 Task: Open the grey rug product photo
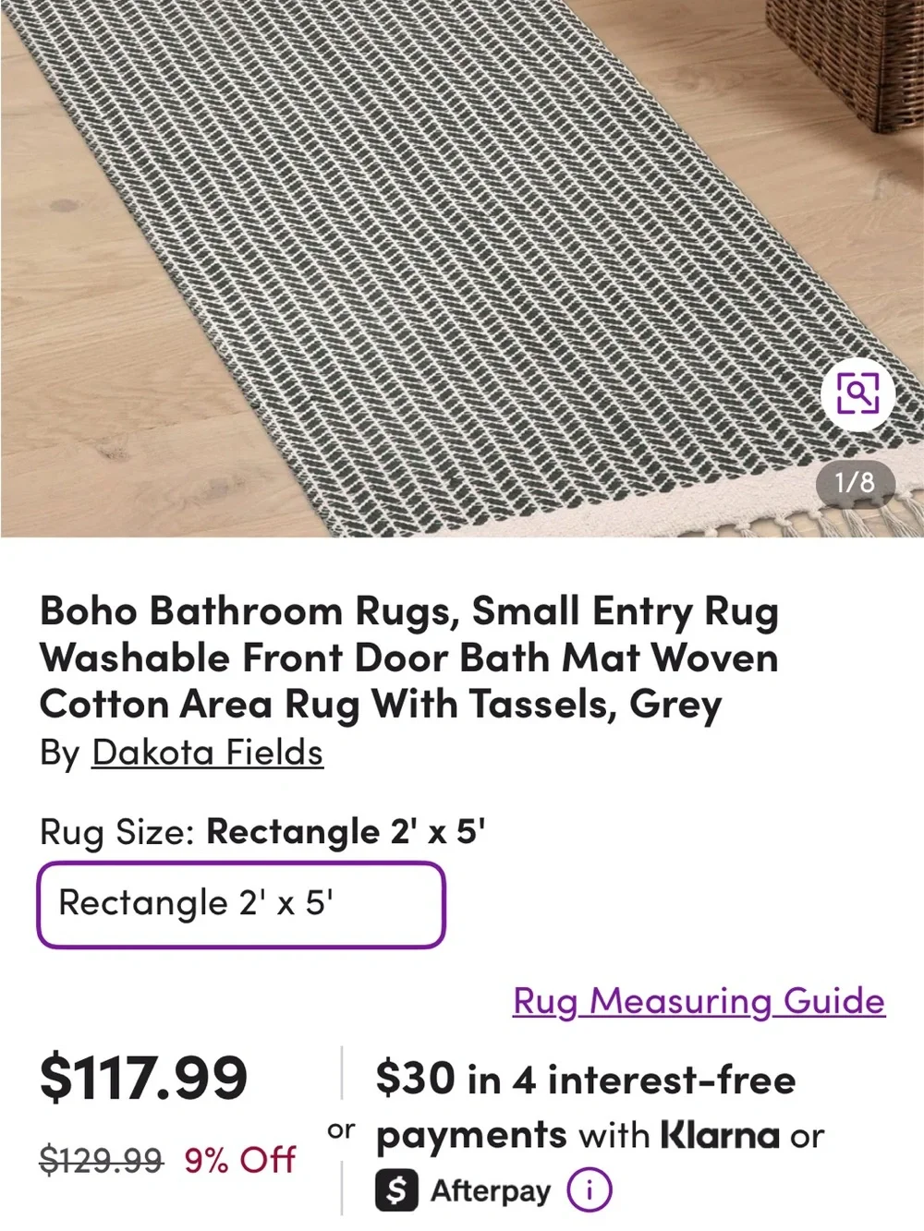coord(462,268)
